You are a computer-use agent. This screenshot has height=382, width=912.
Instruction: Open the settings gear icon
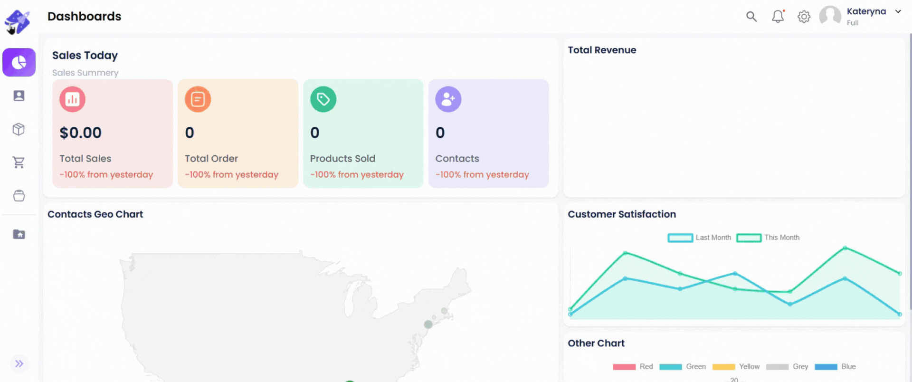[804, 17]
